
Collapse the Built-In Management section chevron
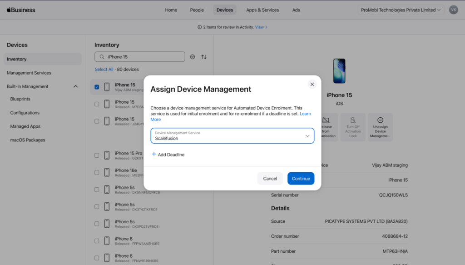pyautogui.click(x=76, y=86)
